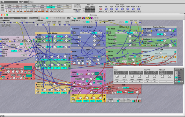Toggle blue visible cables checkbox
The image size is (185, 117).
coord(84,18)
